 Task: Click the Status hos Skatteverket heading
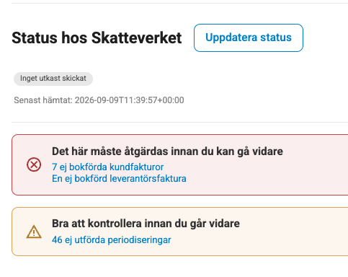[x=97, y=38]
